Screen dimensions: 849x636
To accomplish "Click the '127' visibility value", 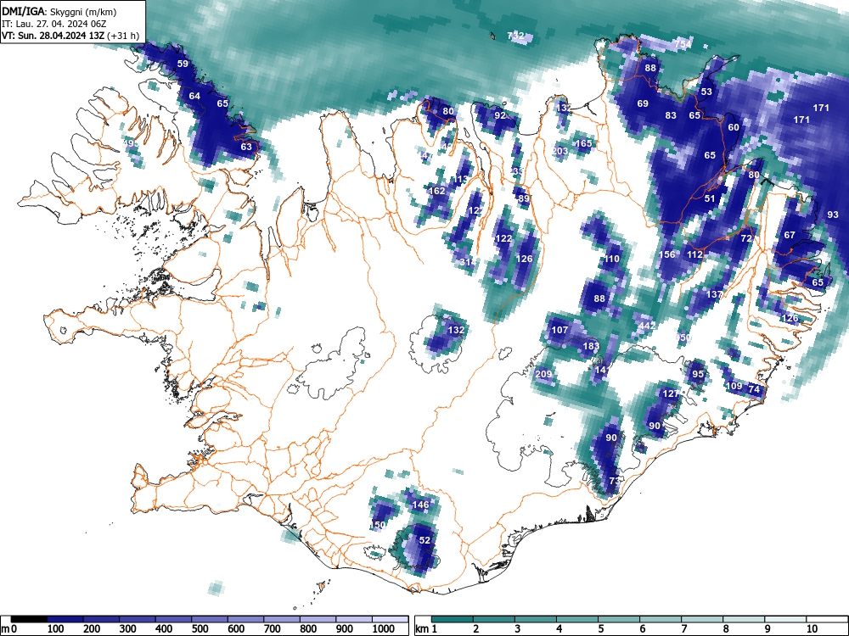I will tap(671, 393).
